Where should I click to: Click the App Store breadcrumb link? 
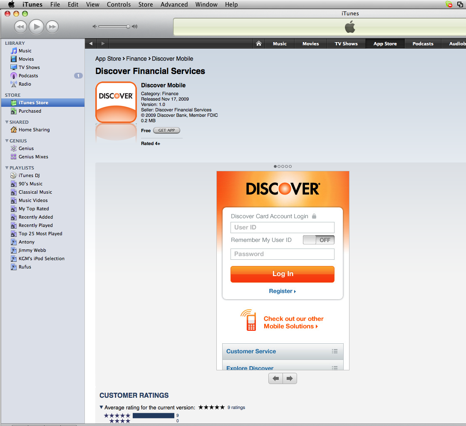(x=108, y=59)
